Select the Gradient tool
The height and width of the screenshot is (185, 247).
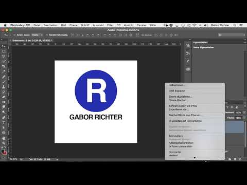4,102
